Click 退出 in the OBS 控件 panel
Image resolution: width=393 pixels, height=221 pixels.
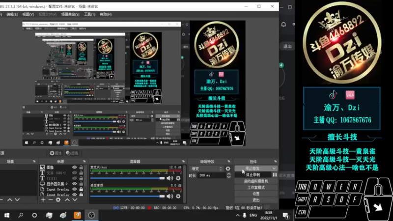coord(256,200)
